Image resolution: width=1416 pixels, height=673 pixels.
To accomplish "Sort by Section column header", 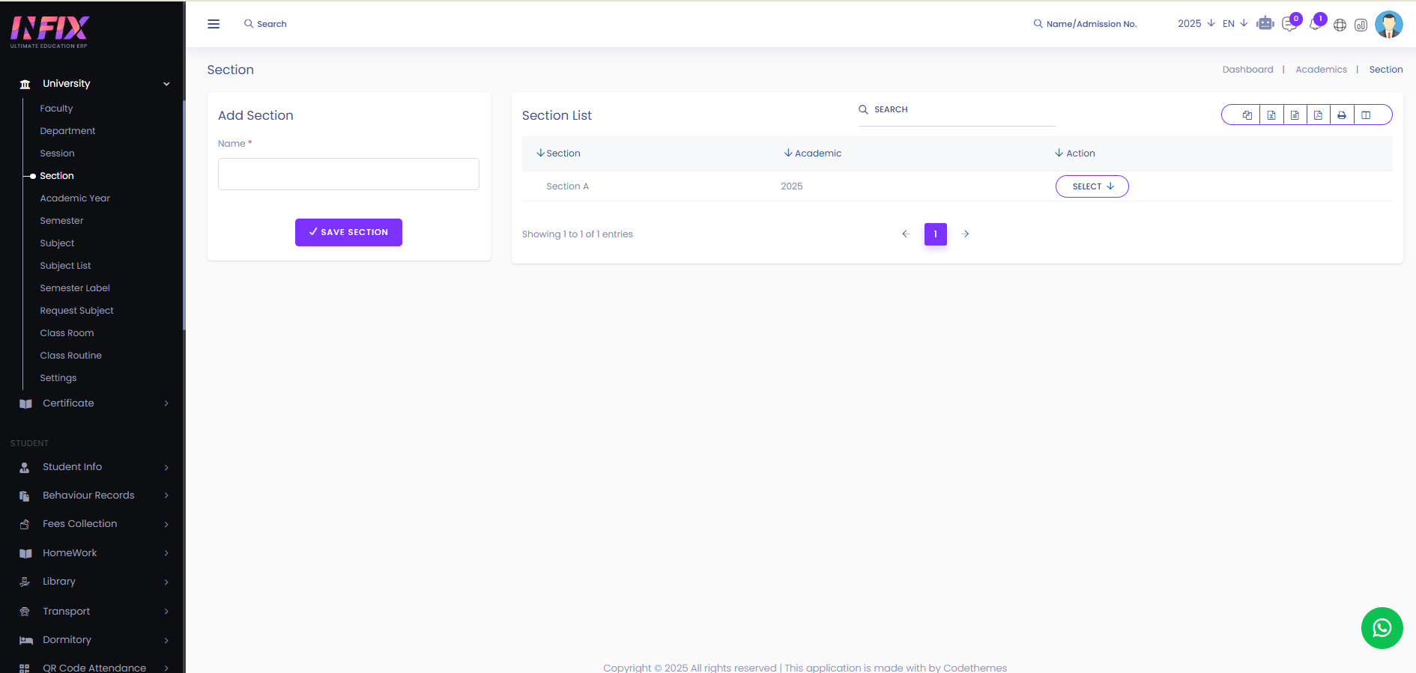I will [x=558, y=153].
